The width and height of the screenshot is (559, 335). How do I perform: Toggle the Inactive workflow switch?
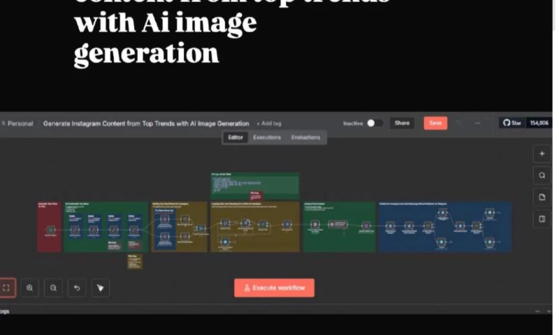click(375, 123)
